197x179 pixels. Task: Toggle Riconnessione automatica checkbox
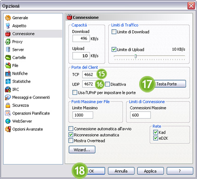[71, 135]
